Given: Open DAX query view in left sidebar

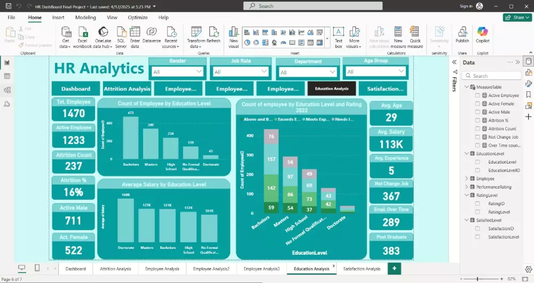Looking at the screenshot, I should (x=7, y=104).
